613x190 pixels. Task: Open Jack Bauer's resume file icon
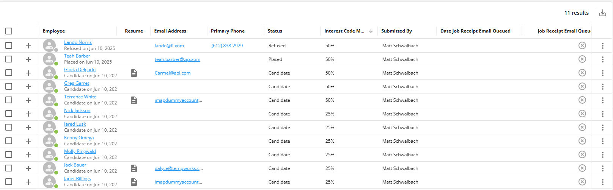(134, 168)
